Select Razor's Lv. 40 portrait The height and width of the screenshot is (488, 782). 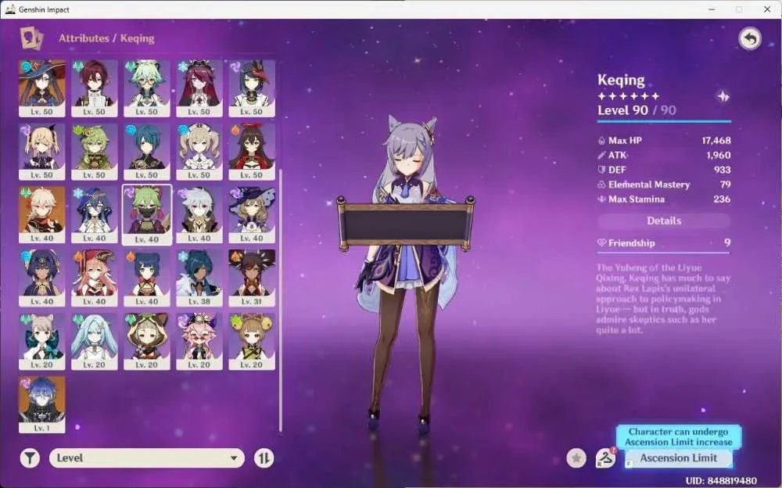[x=199, y=215]
